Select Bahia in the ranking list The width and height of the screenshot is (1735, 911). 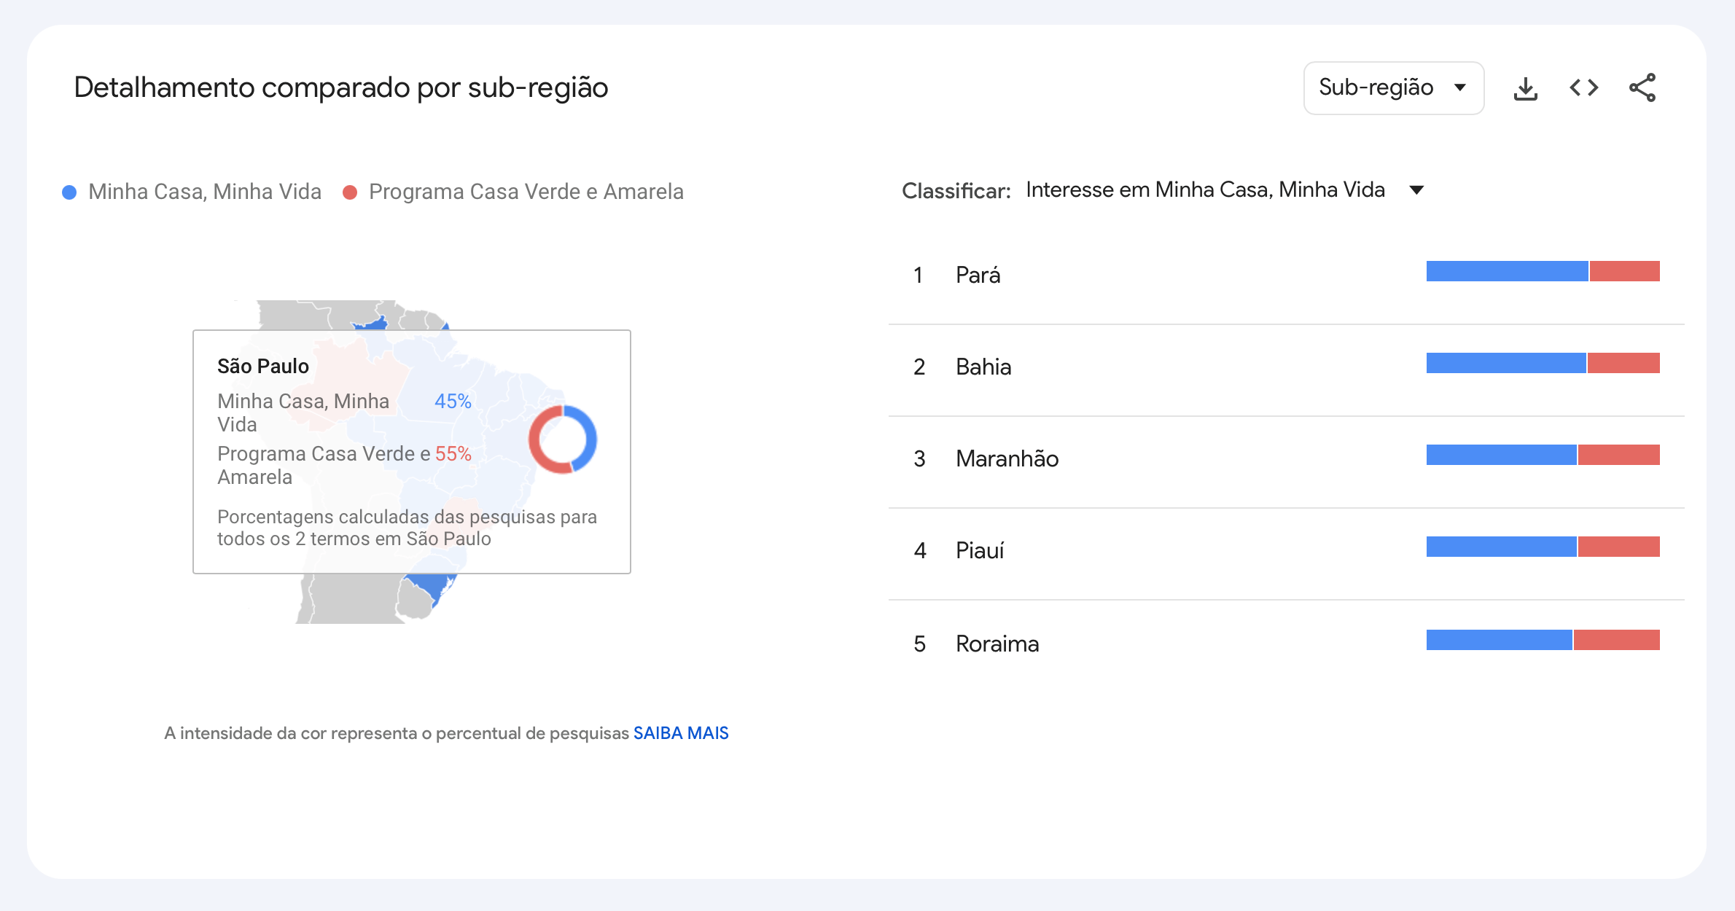pyautogui.click(x=1286, y=367)
